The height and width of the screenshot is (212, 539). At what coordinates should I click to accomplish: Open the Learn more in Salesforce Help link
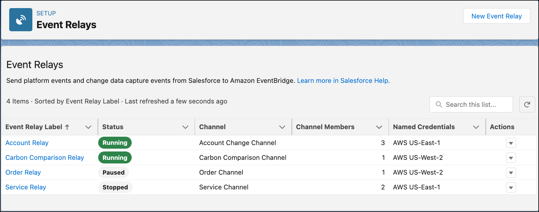coord(343,81)
